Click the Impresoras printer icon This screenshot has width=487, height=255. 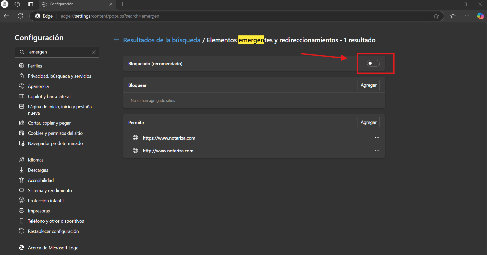(22, 211)
